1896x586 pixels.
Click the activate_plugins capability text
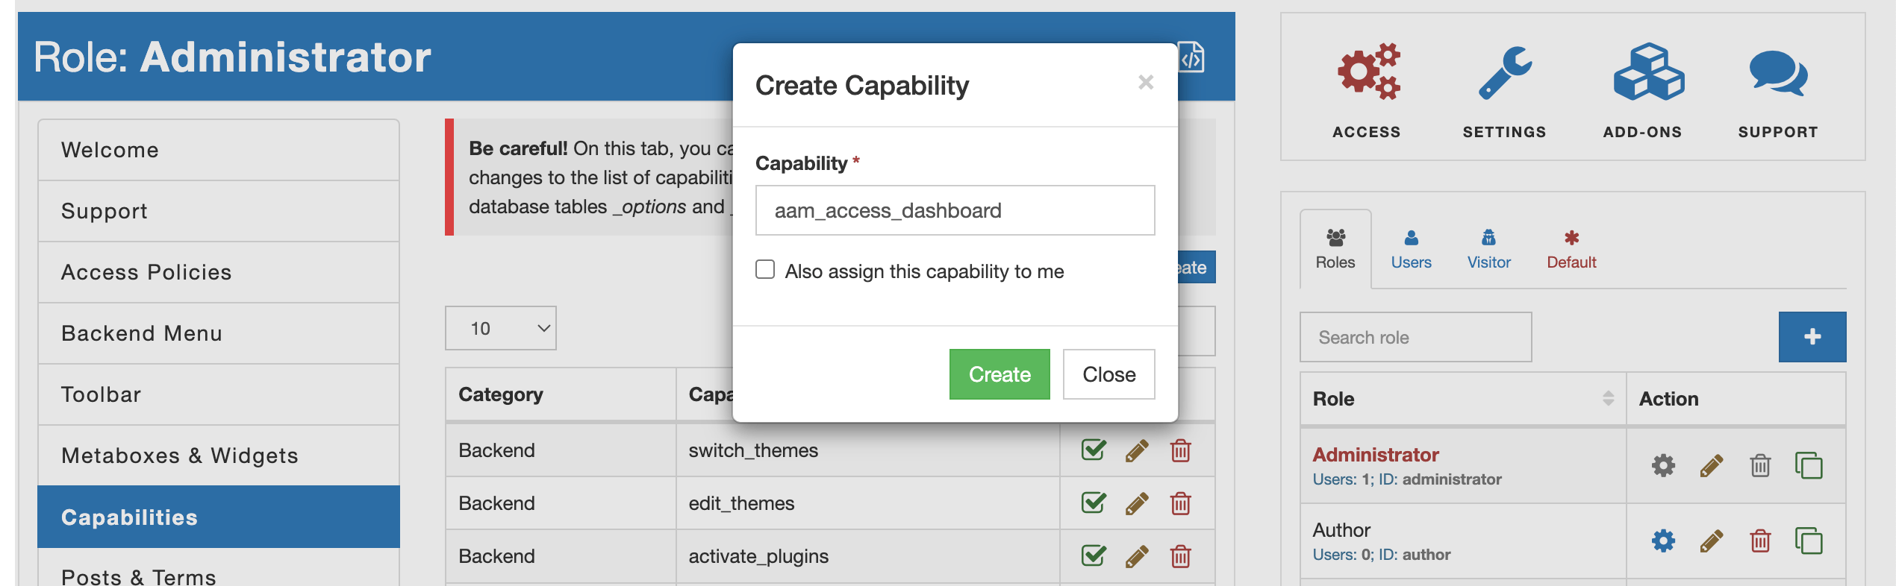(x=758, y=556)
